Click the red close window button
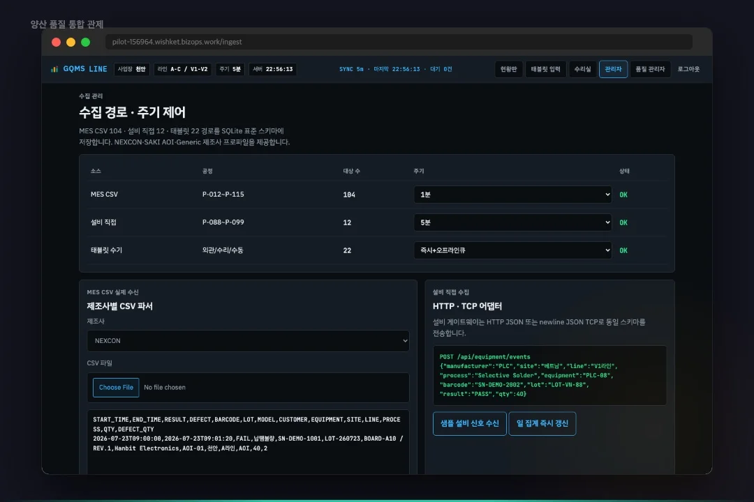 click(x=57, y=43)
